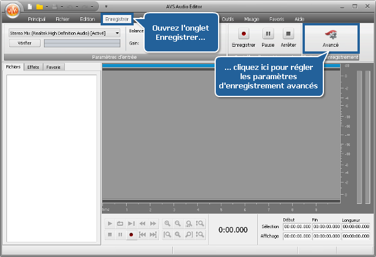Click the Affichage Début time field
Image resolution: width=376 pixels, height=257 pixels.
pos(297,236)
